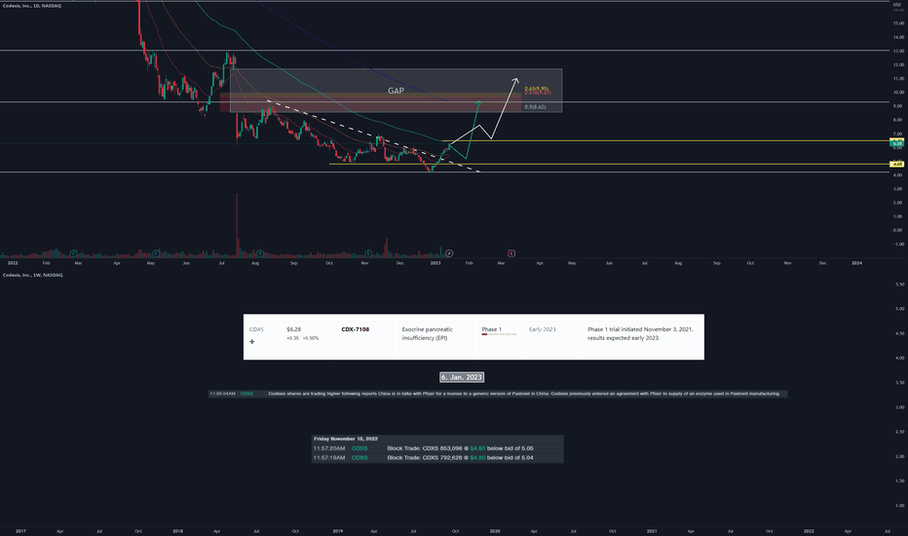Click the CDXS ticker in the Pfizer news line
This screenshot has width=908, height=536.
click(246, 394)
